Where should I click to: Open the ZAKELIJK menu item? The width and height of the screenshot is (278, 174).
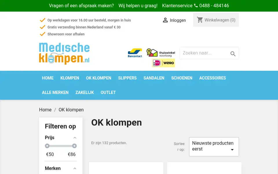85,93
